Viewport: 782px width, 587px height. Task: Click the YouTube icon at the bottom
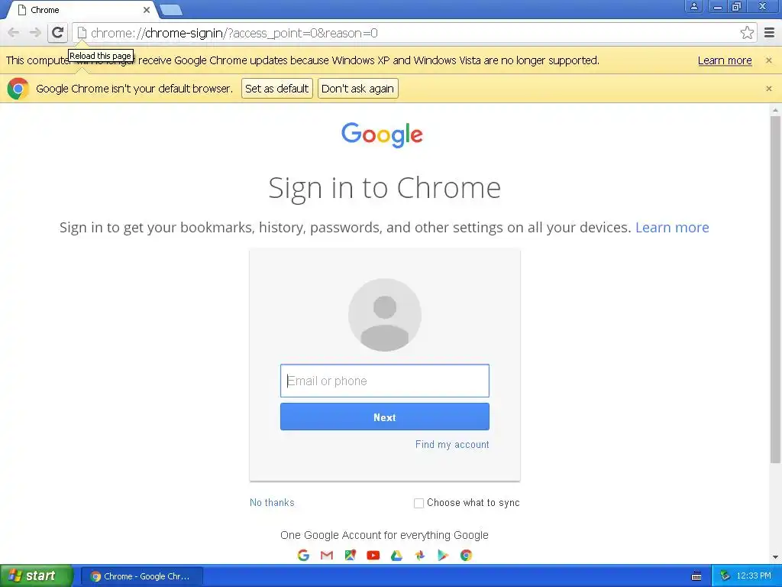[x=373, y=555]
